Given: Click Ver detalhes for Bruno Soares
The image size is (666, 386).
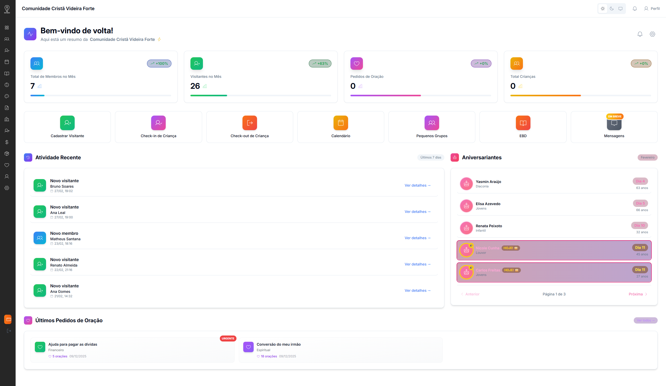Looking at the screenshot, I should 418,185.
